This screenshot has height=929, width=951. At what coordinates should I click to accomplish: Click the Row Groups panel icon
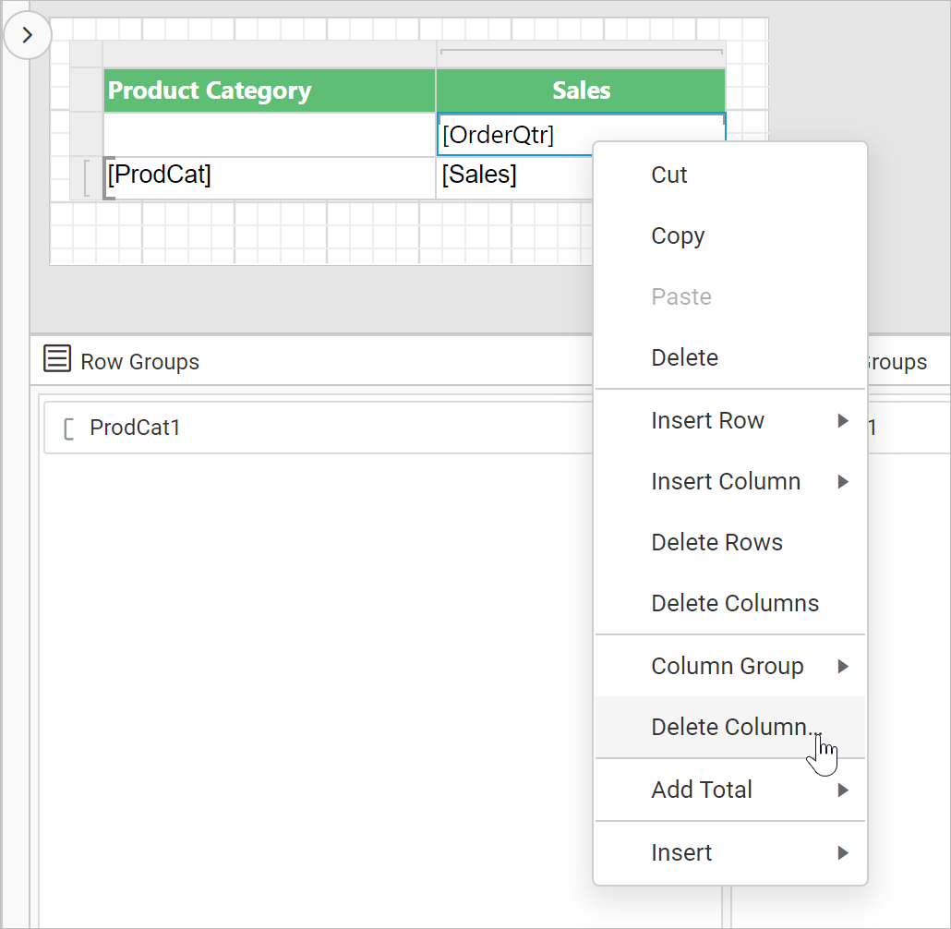point(56,360)
